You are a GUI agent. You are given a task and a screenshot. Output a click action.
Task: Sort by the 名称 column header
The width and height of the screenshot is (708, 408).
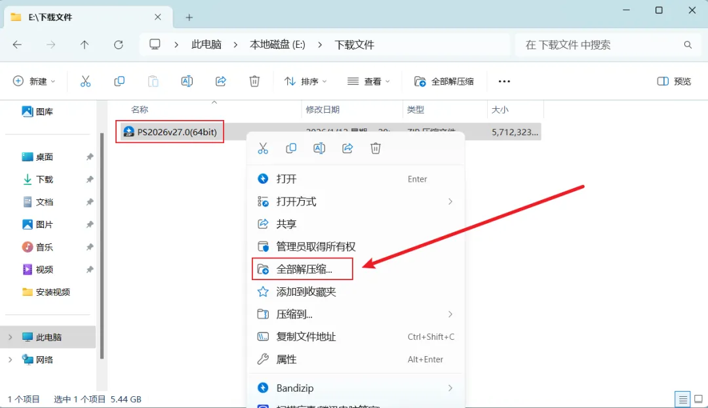[x=140, y=110]
